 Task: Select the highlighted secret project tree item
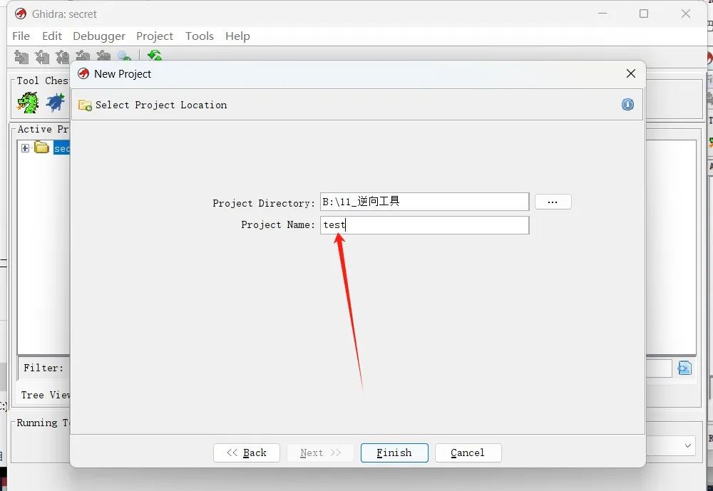[62, 148]
